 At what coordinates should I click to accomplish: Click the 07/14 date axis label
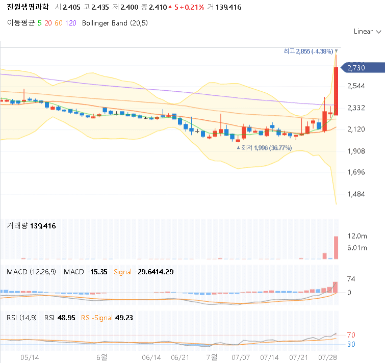point(269,357)
